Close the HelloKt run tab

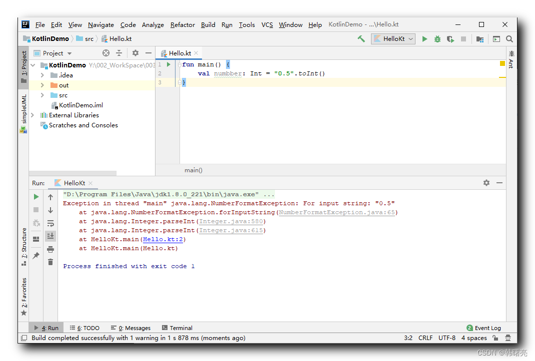point(90,183)
